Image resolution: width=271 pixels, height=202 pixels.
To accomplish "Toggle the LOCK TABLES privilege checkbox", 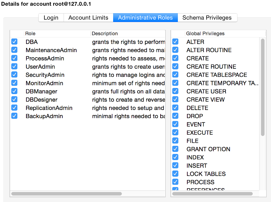I will click(175, 174).
